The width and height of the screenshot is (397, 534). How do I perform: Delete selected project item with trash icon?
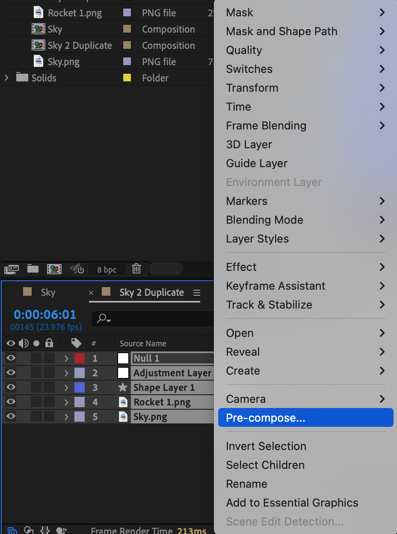(x=136, y=269)
